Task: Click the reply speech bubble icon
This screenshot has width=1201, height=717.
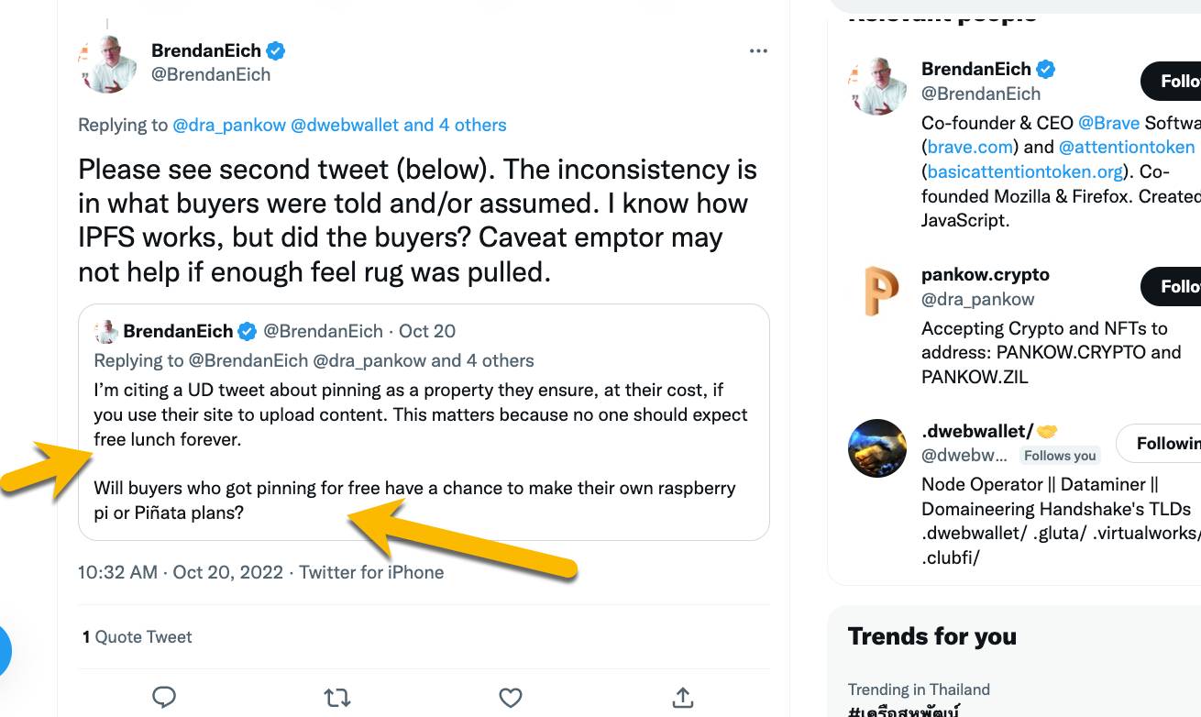Action: point(164,698)
